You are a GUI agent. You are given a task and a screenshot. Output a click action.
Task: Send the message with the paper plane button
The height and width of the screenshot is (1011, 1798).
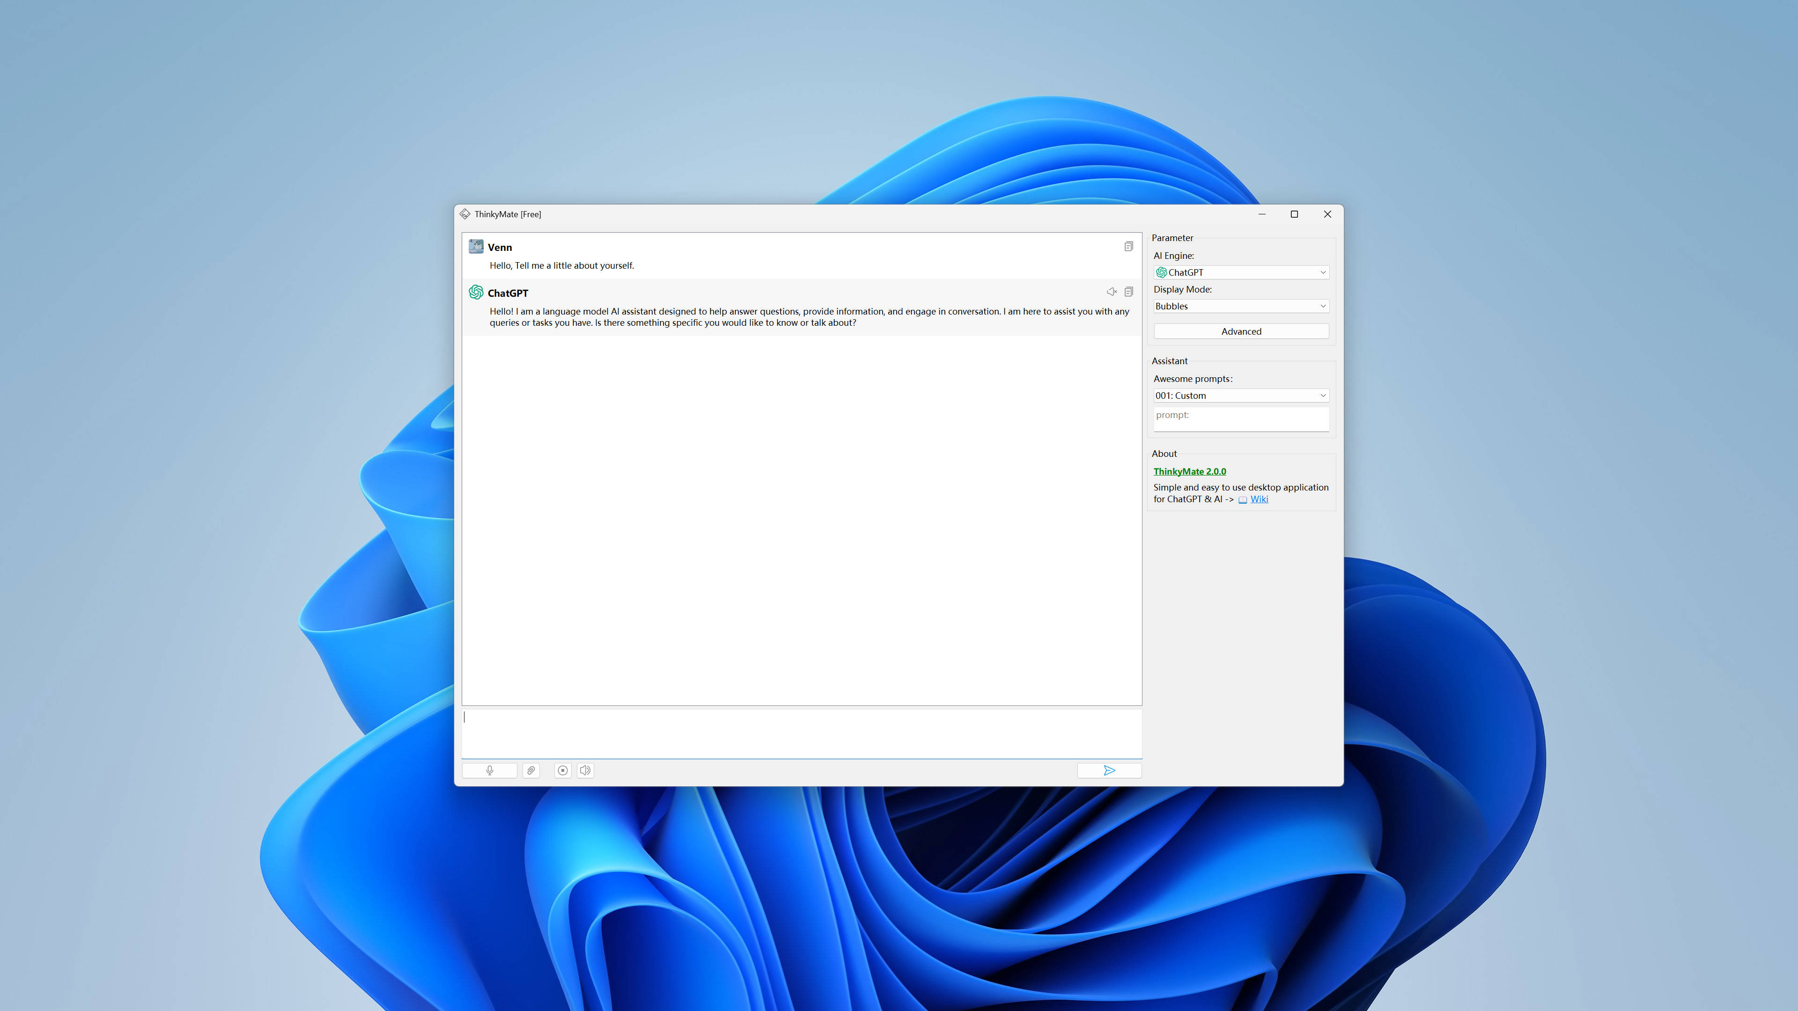[1109, 770]
